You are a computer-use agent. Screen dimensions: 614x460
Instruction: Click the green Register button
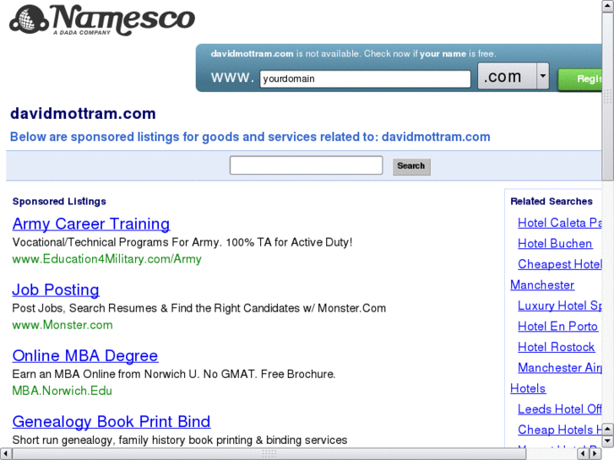click(580, 79)
